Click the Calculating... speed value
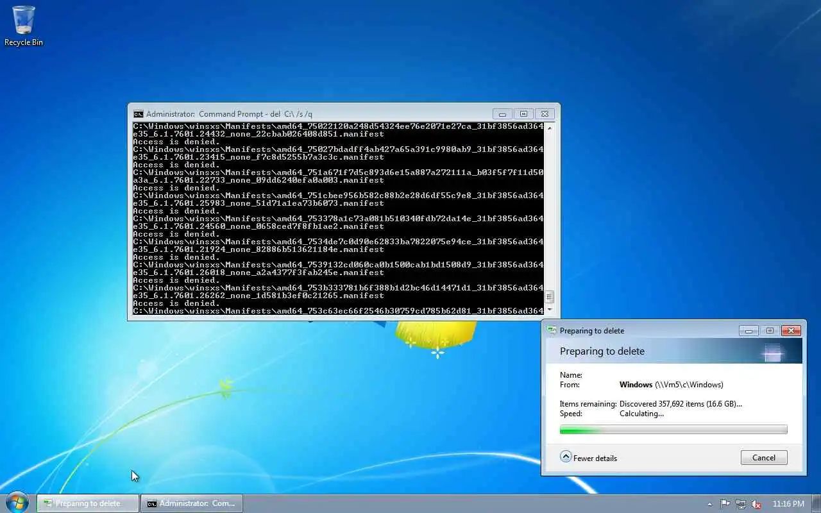This screenshot has width=821, height=513. (641, 414)
